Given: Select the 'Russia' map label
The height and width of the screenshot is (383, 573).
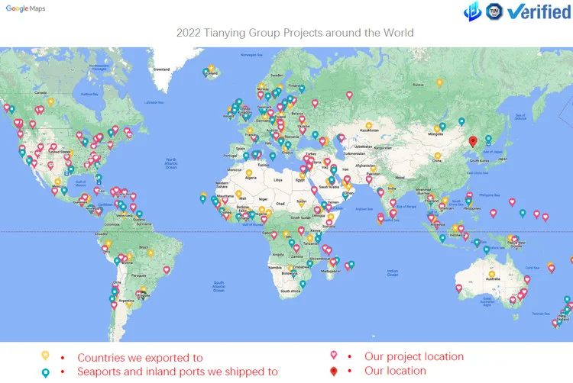Looking at the screenshot, I should (x=418, y=85).
